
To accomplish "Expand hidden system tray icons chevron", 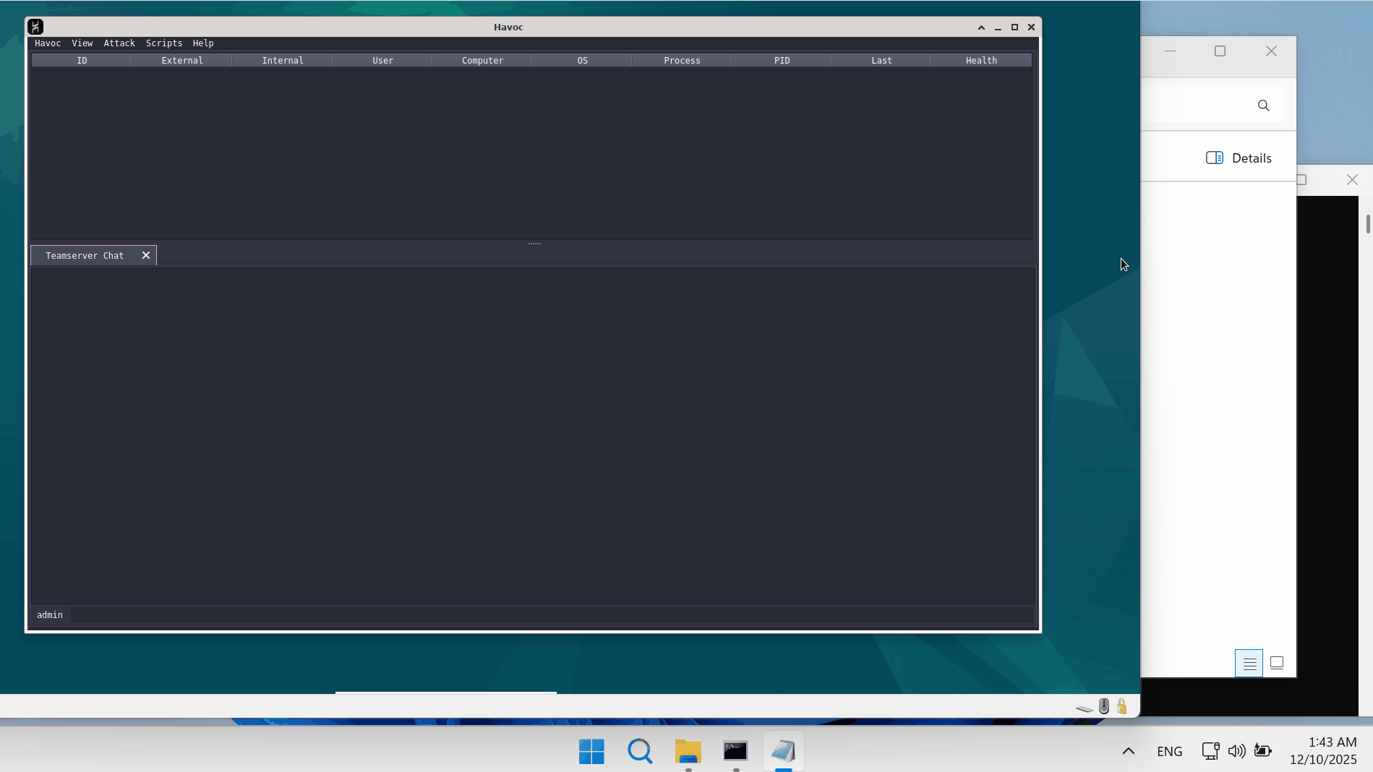I will pos(1128,751).
